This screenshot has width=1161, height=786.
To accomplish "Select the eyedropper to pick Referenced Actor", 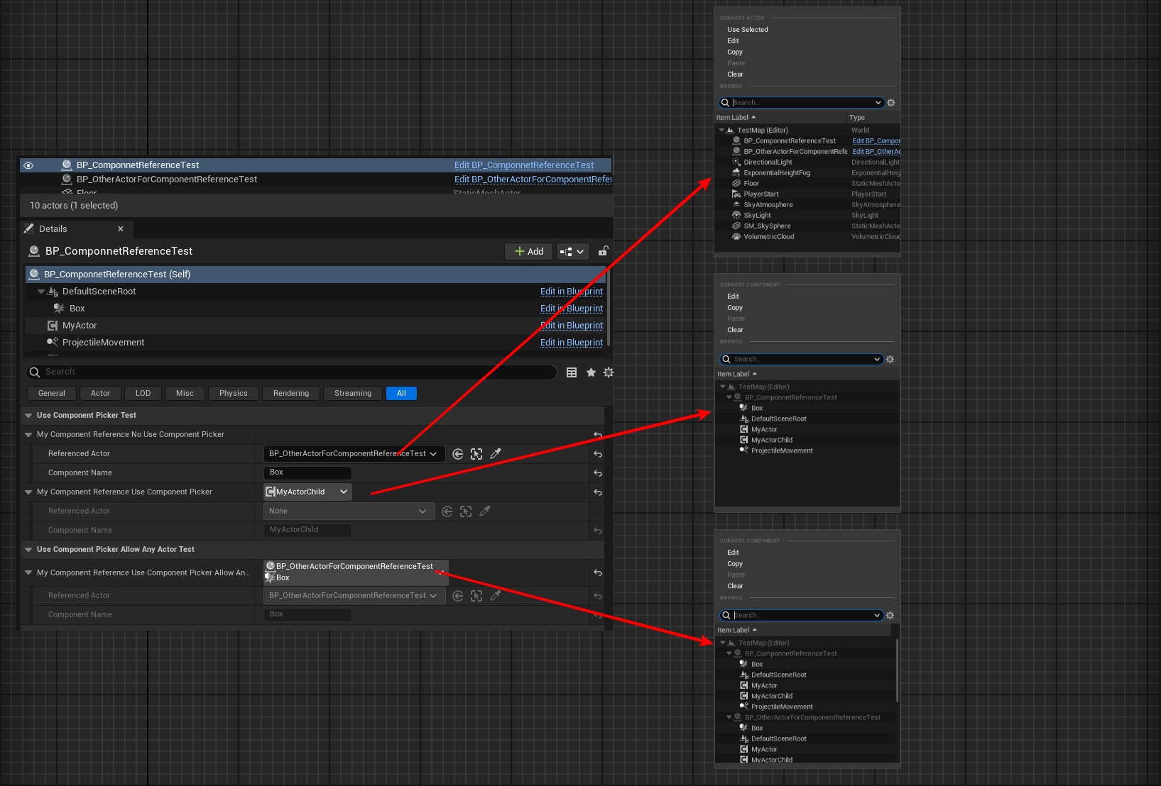I will tap(496, 453).
